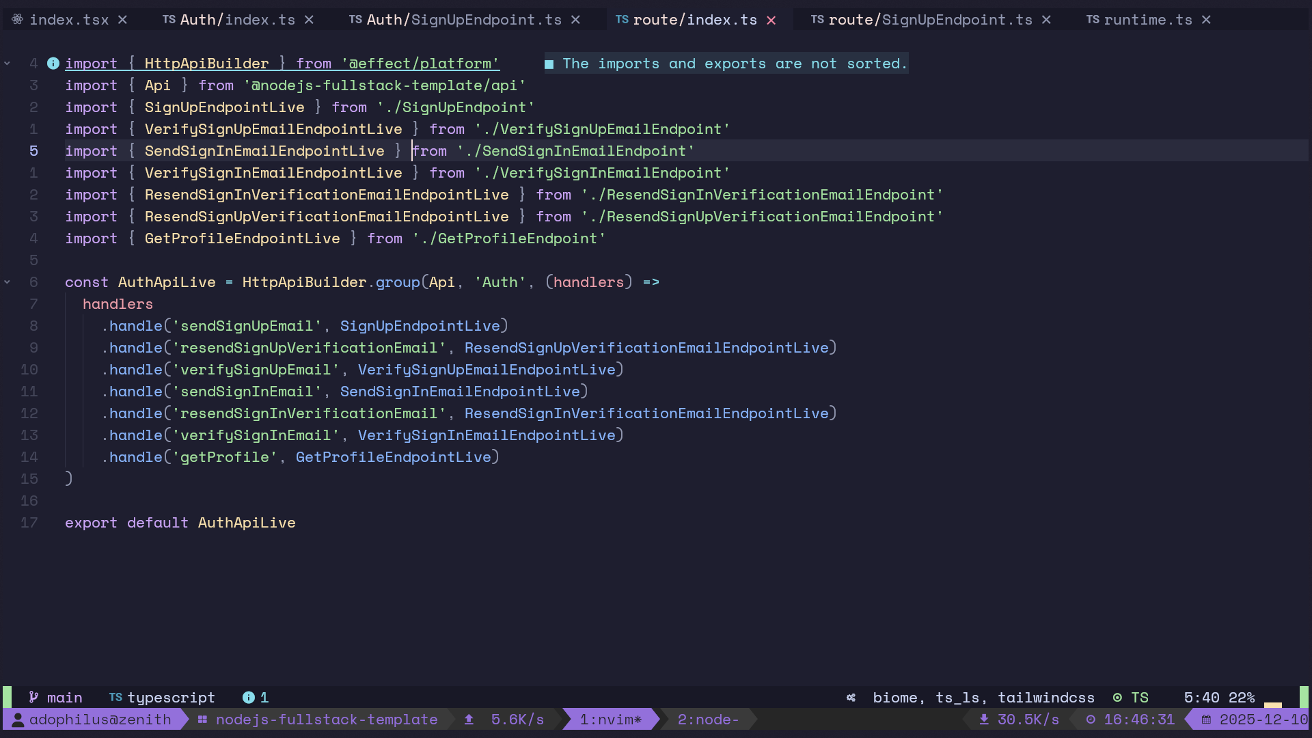This screenshot has height=738, width=1312.
Task: Click the upload speed arrow icon
Action: pos(469,720)
